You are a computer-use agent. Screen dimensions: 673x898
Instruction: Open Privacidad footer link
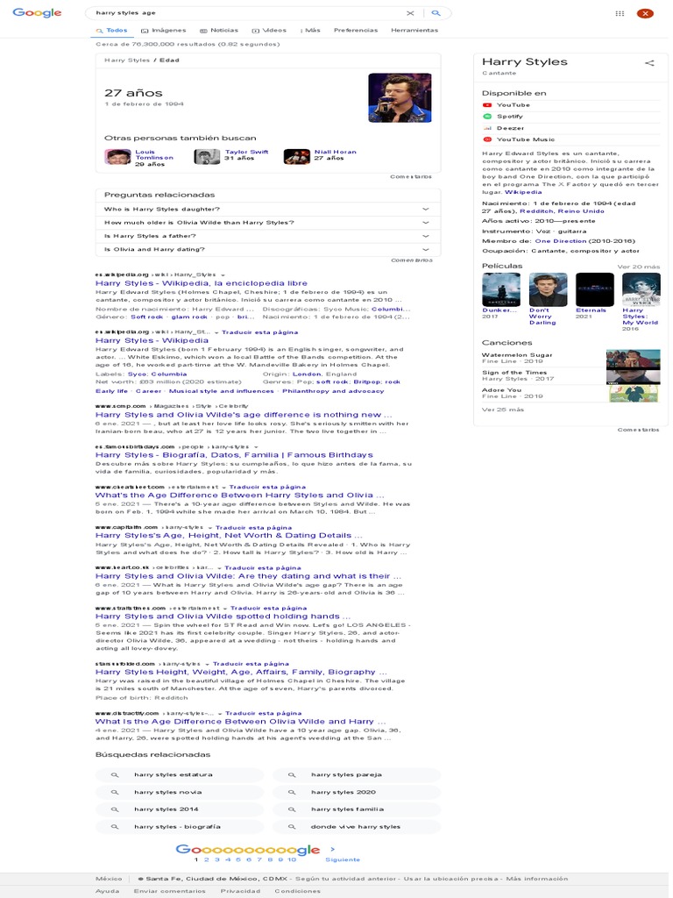[240, 891]
